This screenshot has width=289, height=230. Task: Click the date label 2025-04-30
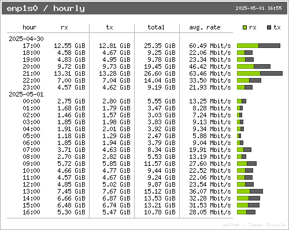tap(26, 39)
